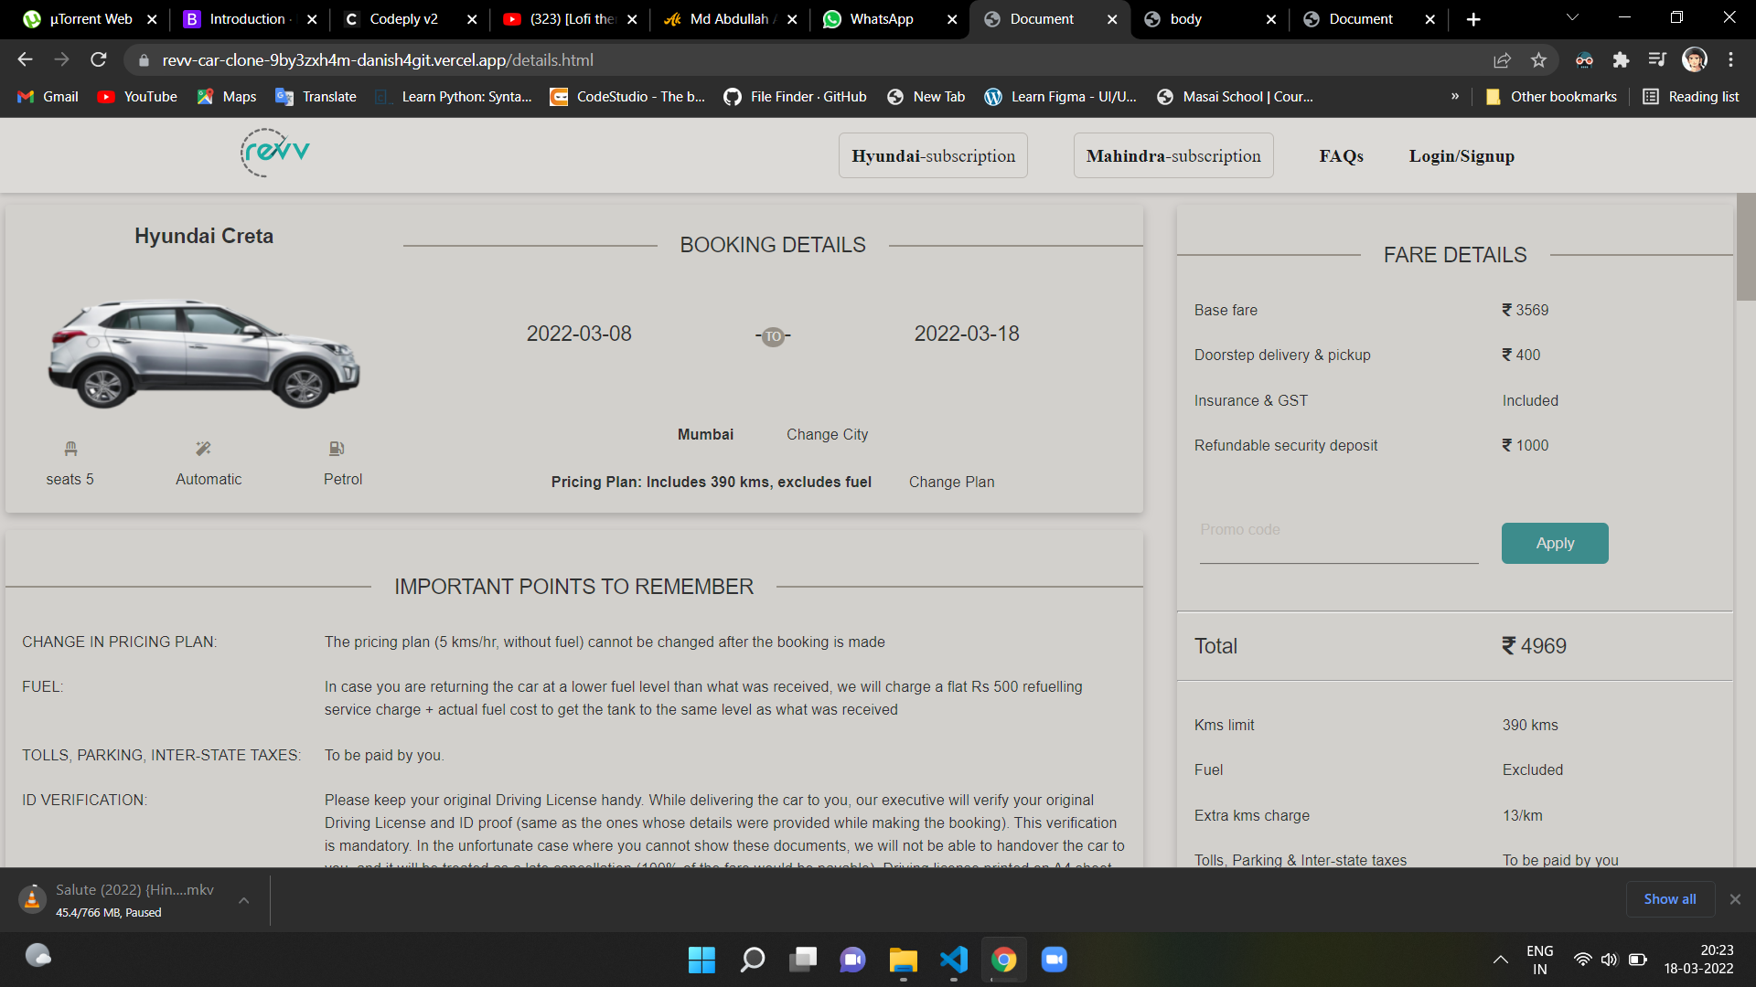This screenshot has height=987, width=1756.
Task: Click the Hyundai Creta car image
Action: pos(204,354)
